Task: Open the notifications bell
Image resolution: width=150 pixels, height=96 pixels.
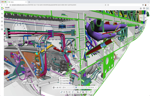Action: coord(141,8)
